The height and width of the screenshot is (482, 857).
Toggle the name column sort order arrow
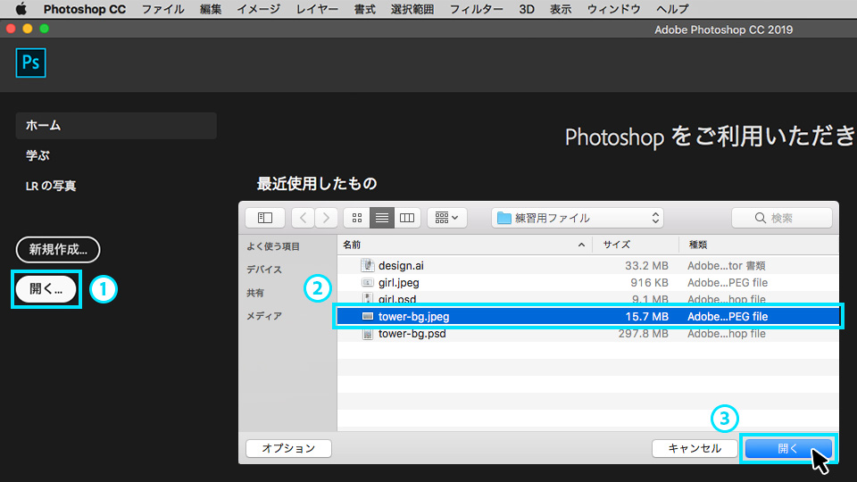581,245
